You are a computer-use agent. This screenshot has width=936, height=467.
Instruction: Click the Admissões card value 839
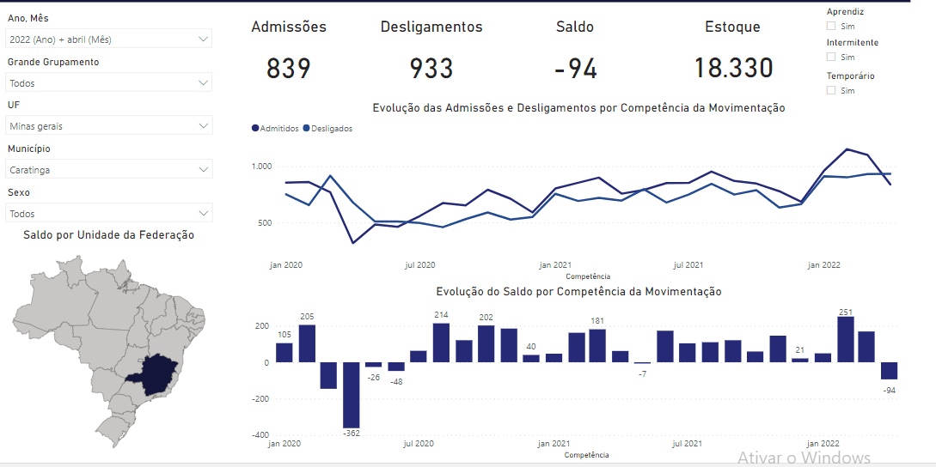pos(289,69)
